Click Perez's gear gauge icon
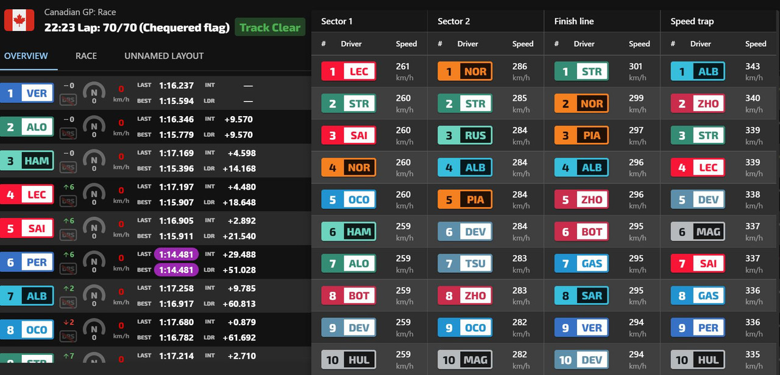 coord(94,261)
